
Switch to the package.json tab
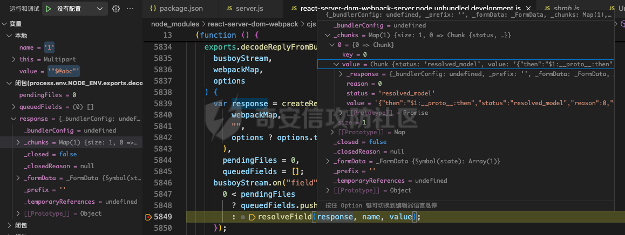point(181,9)
